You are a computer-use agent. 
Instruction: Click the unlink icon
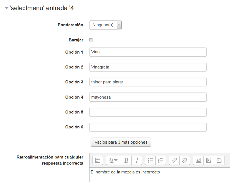(x=185, y=160)
